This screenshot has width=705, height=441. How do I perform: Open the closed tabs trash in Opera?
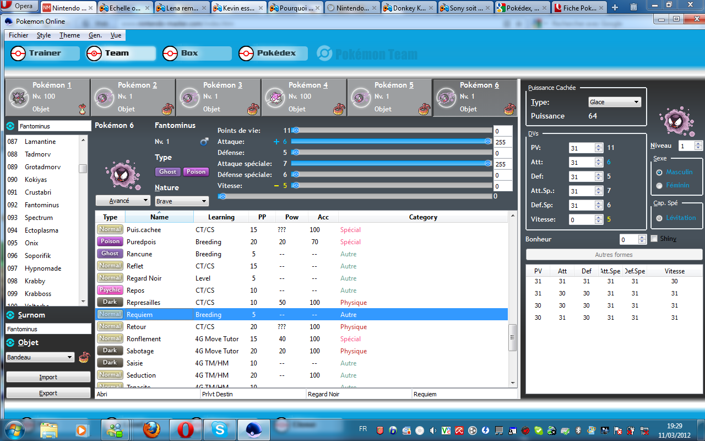[x=634, y=8]
